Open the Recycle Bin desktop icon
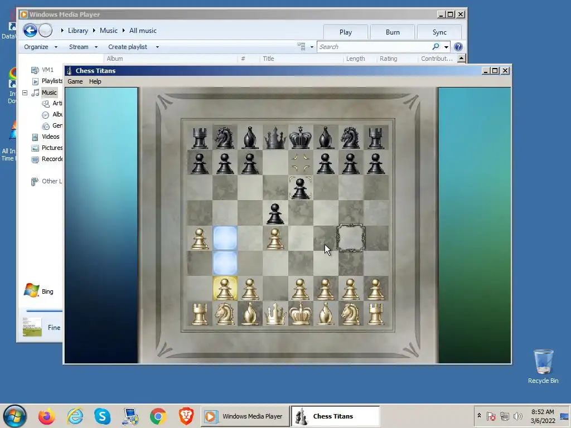The width and height of the screenshot is (571, 428). pyautogui.click(x=543, y=366)
